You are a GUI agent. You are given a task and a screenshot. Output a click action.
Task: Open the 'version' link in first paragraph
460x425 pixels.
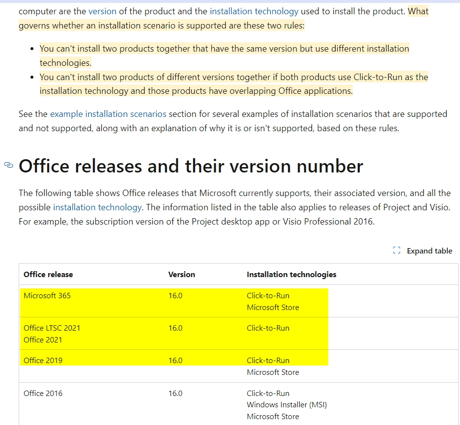[102, 11]
